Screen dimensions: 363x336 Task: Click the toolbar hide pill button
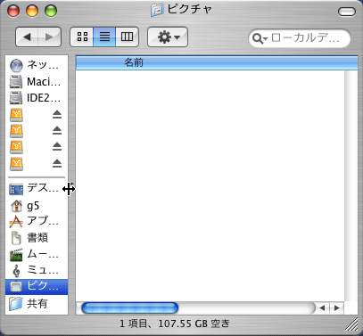click(347, 12)
